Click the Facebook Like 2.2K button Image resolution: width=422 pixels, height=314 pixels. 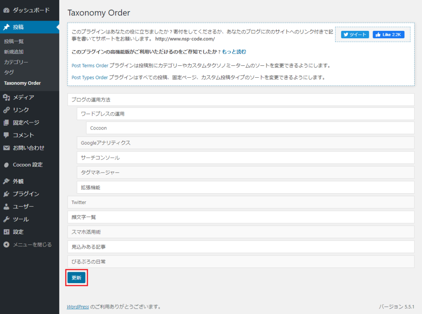[388, 35]
